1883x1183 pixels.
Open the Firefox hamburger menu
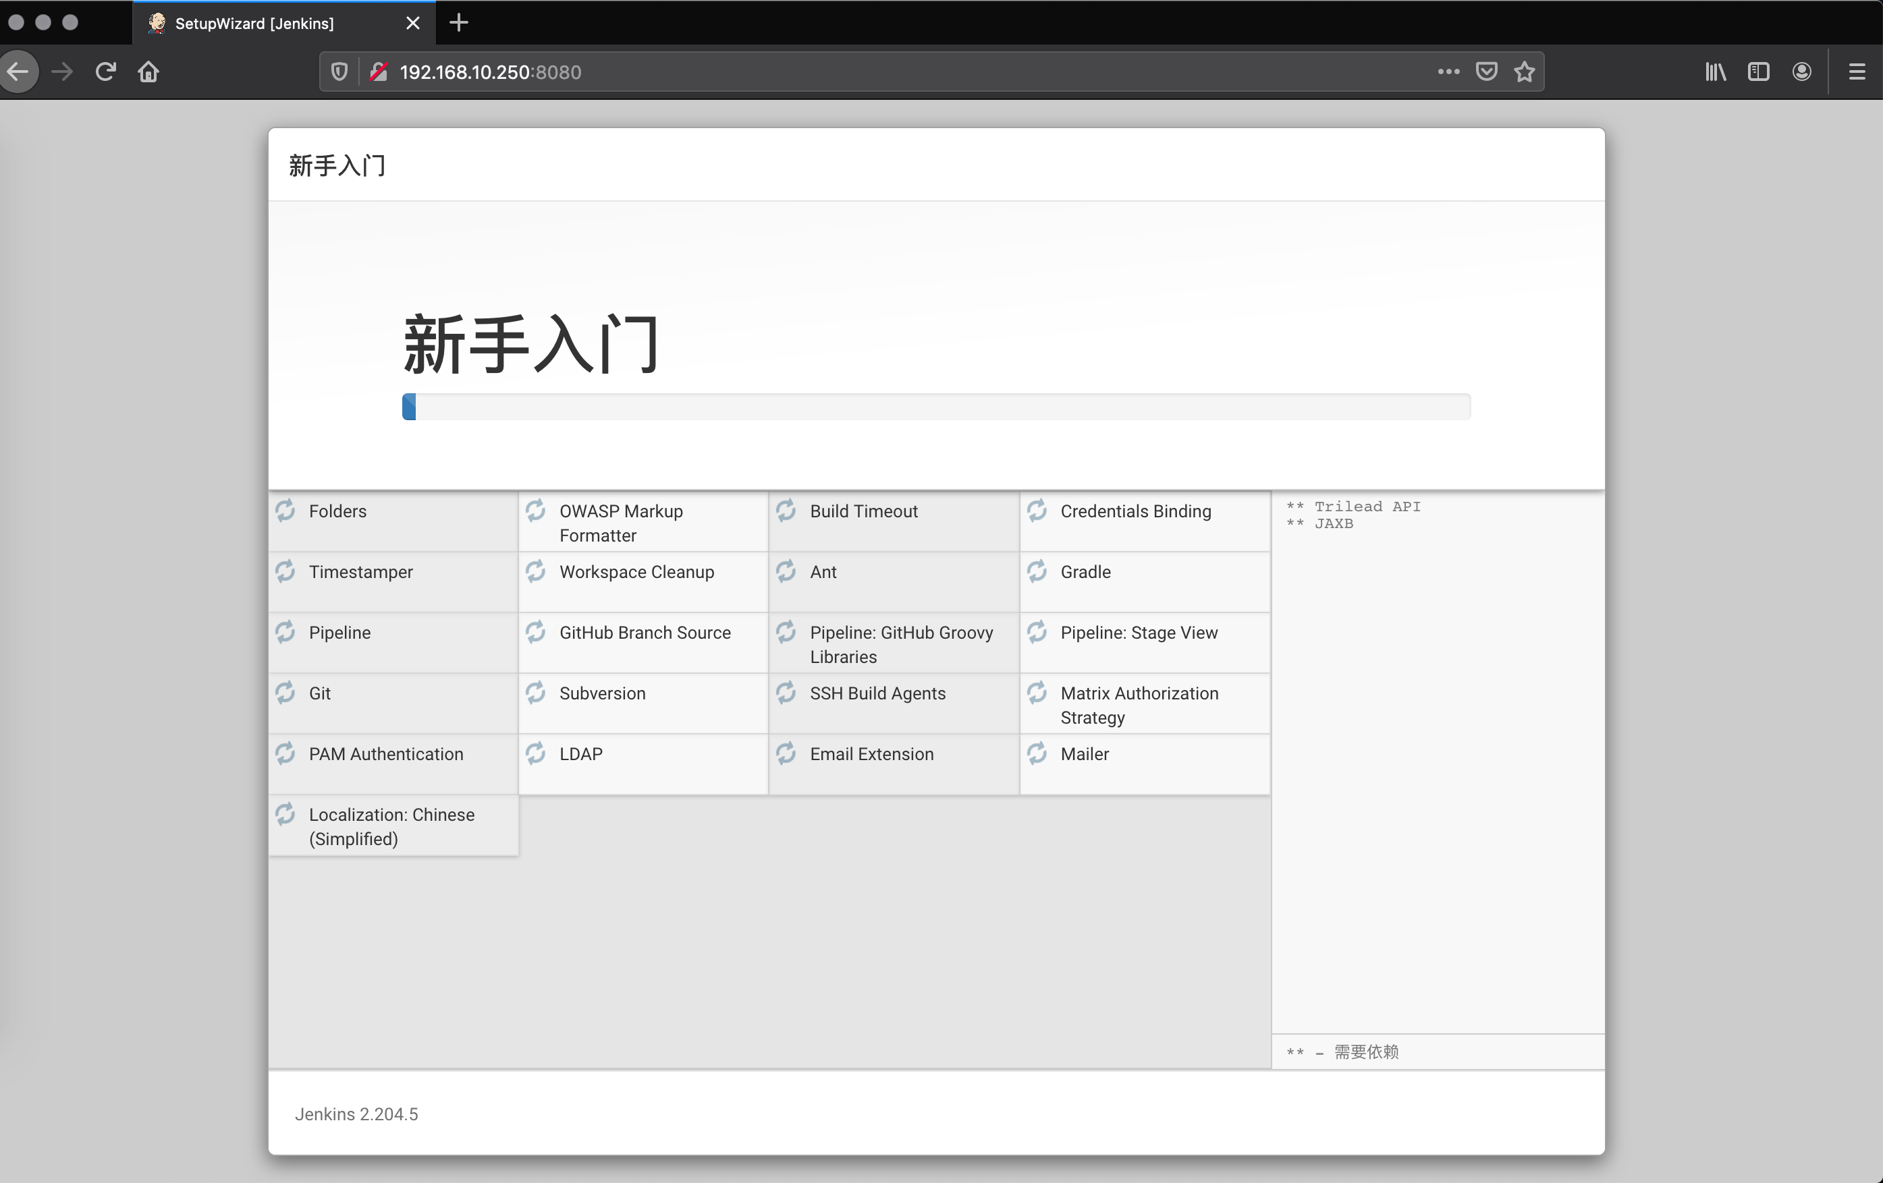[1857, 72]
